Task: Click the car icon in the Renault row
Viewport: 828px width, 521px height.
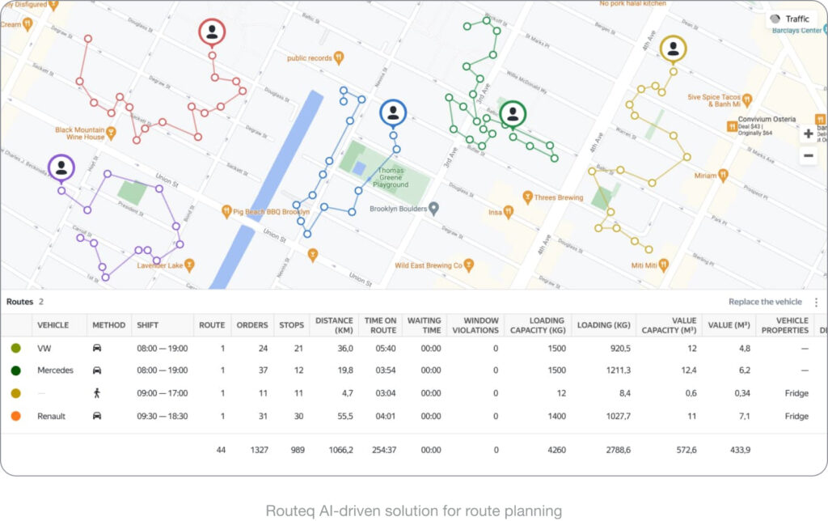Action: click(x=97, y=416)
